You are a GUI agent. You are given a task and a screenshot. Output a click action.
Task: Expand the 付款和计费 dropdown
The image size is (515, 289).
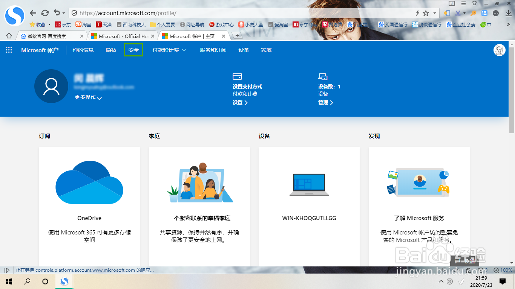click(x=169, y=50)
